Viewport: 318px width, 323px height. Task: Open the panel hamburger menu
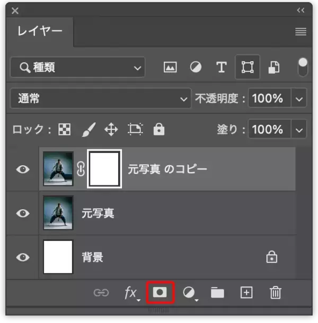[x=301, y=32]
